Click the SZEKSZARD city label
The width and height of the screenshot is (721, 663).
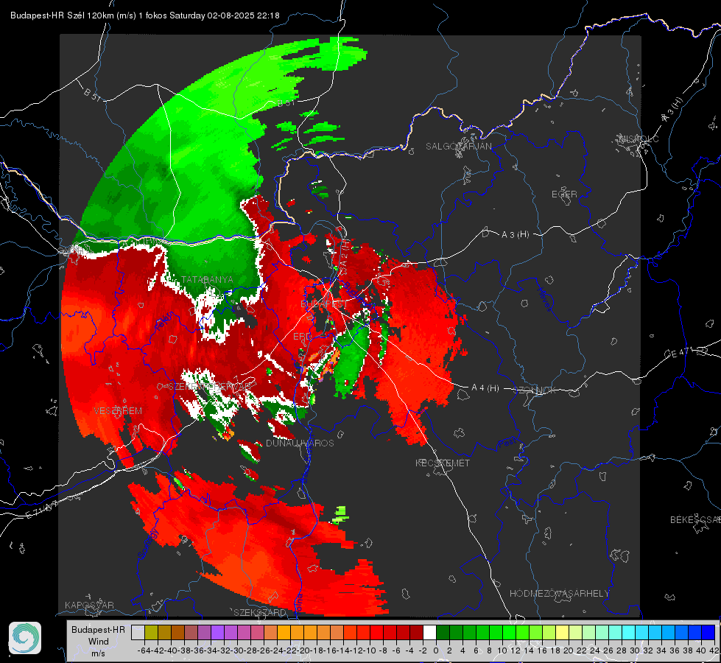tap(260, 612)
